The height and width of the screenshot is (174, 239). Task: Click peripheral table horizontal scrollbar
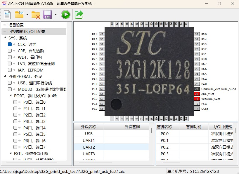pos(96,163)
